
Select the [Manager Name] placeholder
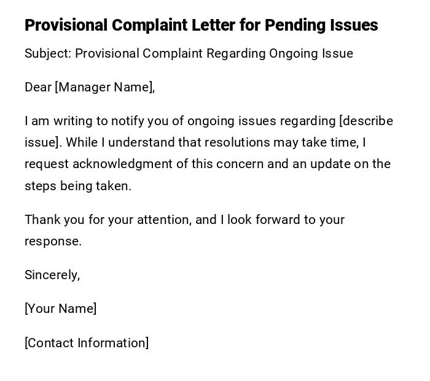[x=104, y=87]
